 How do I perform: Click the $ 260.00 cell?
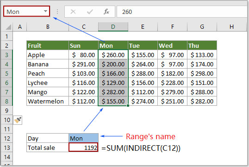[x=113, y=55]
